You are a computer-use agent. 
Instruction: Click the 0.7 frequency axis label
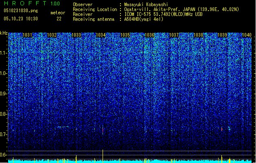coord(4,134)
